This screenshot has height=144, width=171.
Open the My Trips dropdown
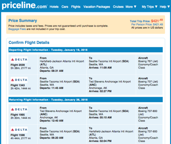coord(149,7)
